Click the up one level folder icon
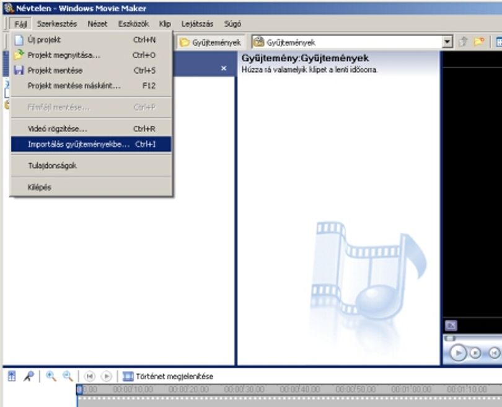 [x=463, y=42]
